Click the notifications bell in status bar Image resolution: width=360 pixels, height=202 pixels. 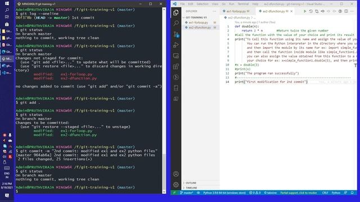352,193
